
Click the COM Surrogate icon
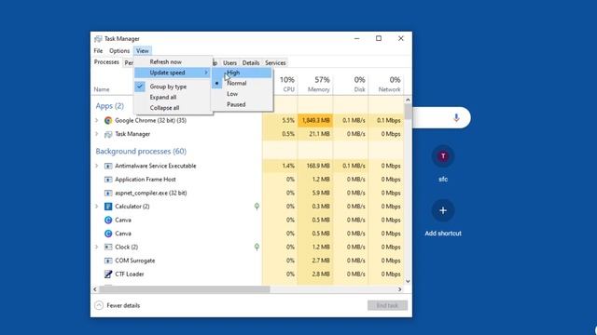[x=108, y=261]
